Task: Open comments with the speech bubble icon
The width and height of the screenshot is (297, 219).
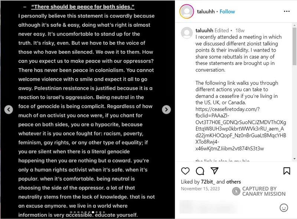Action: coord(200,171)
